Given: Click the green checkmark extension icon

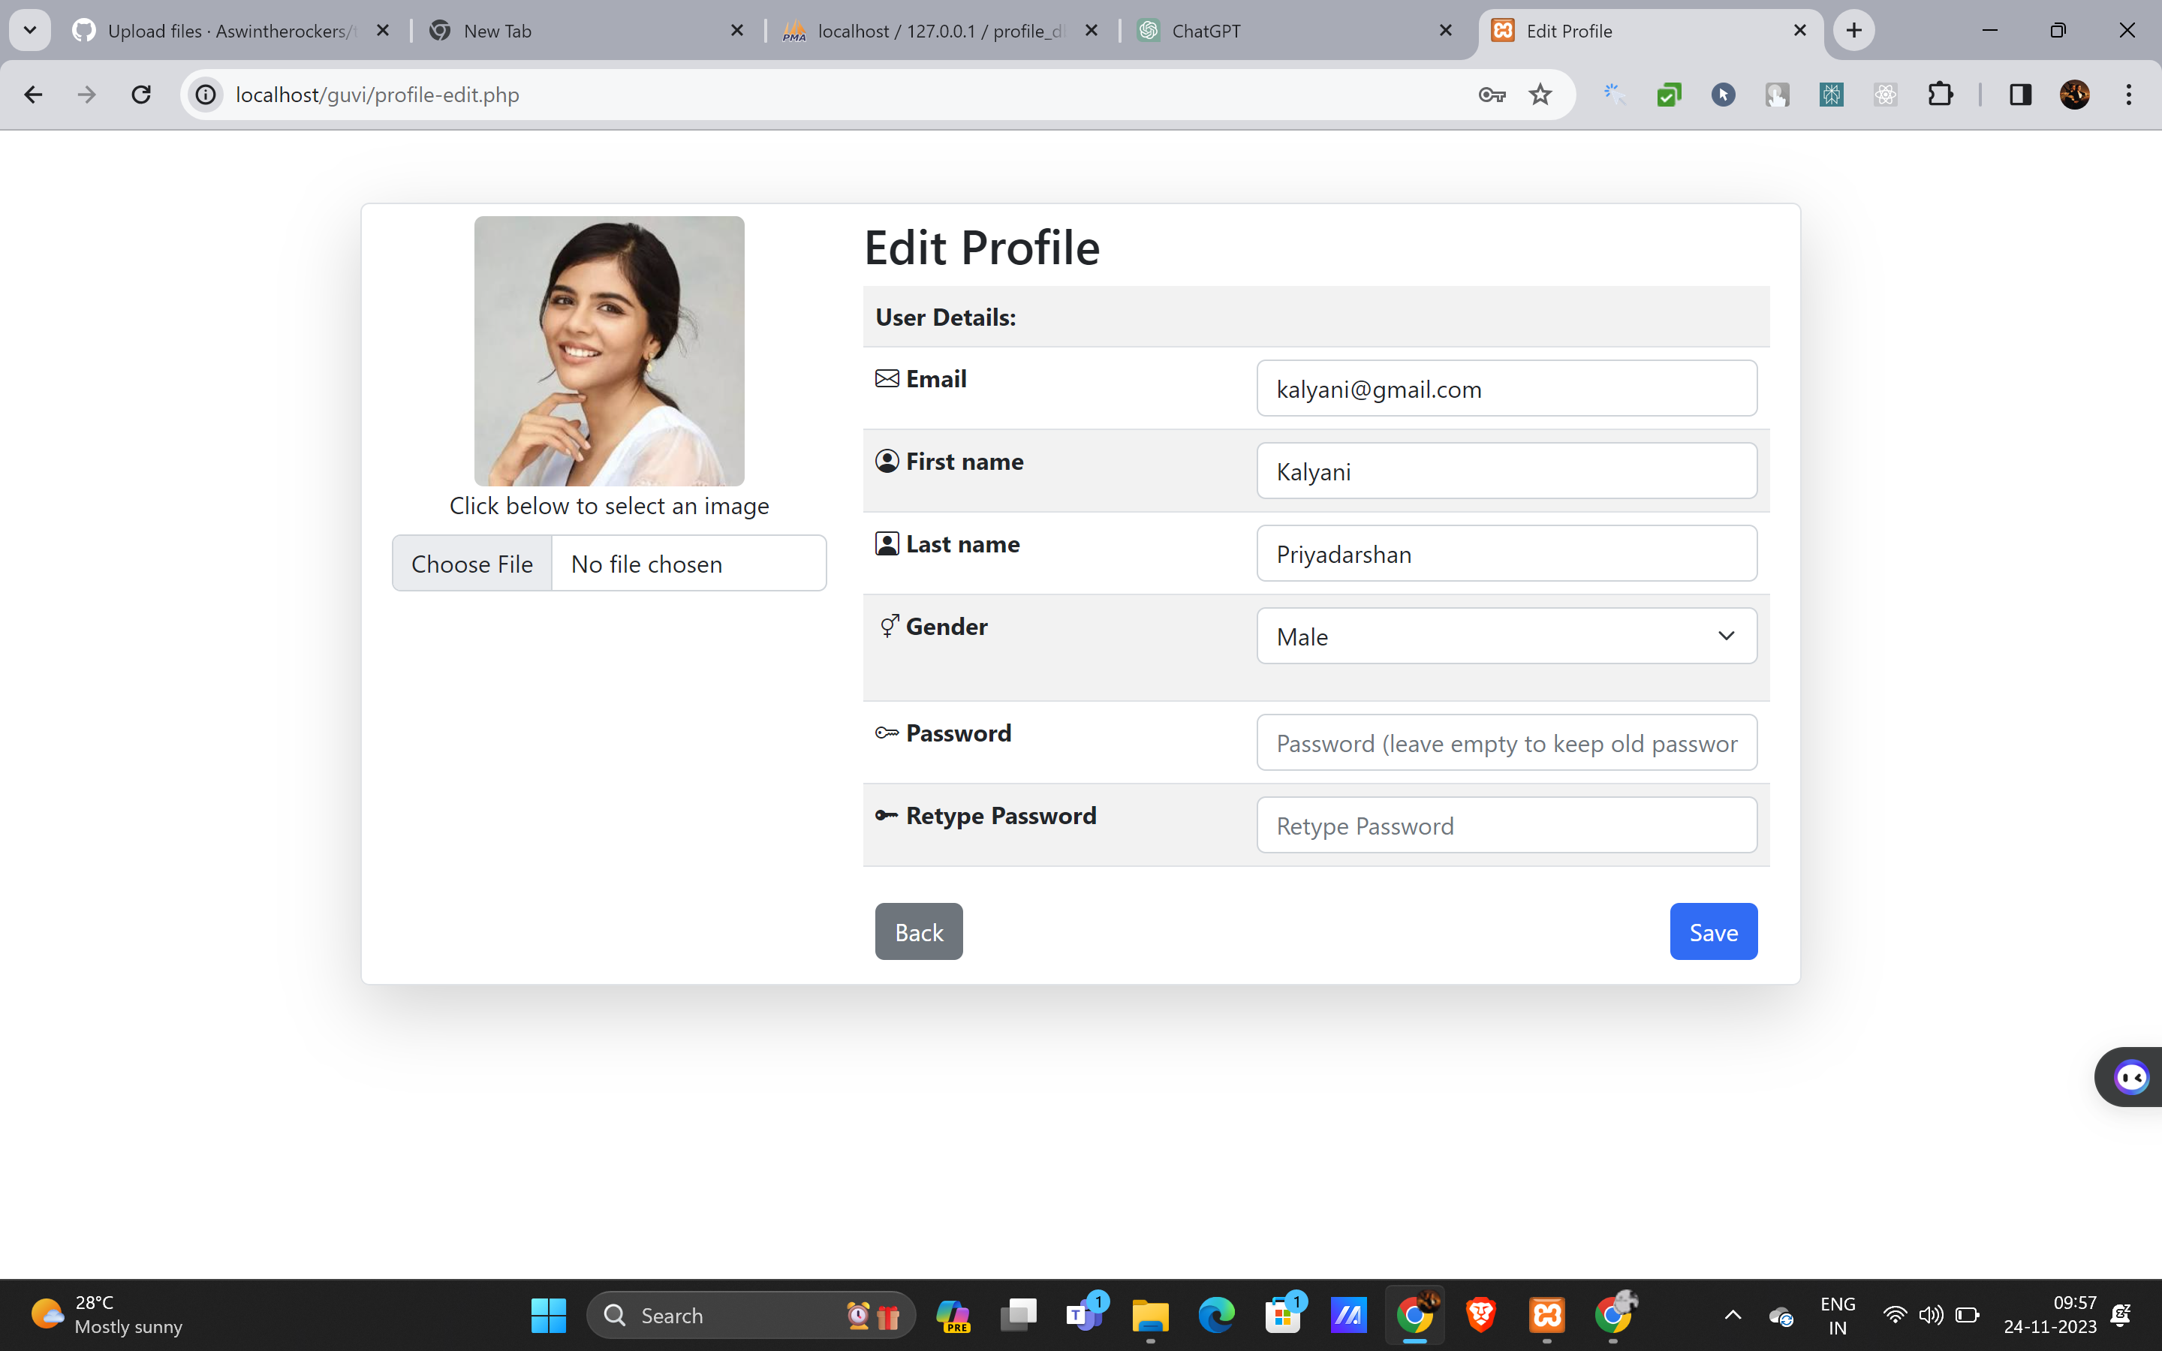Looking at the screenshot, I should [x=1669, y=95].
